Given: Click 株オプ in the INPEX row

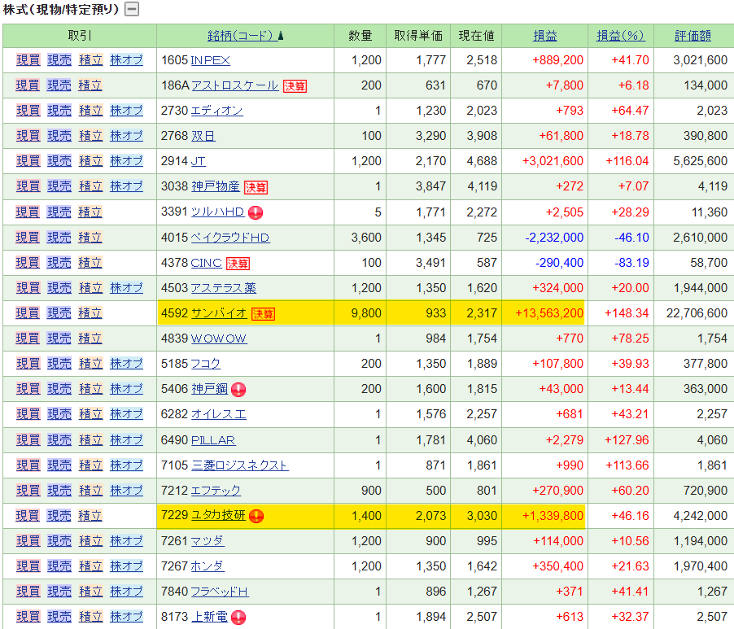Looking at the screenshot, I should pyautogui.click(x=126, y=60).
